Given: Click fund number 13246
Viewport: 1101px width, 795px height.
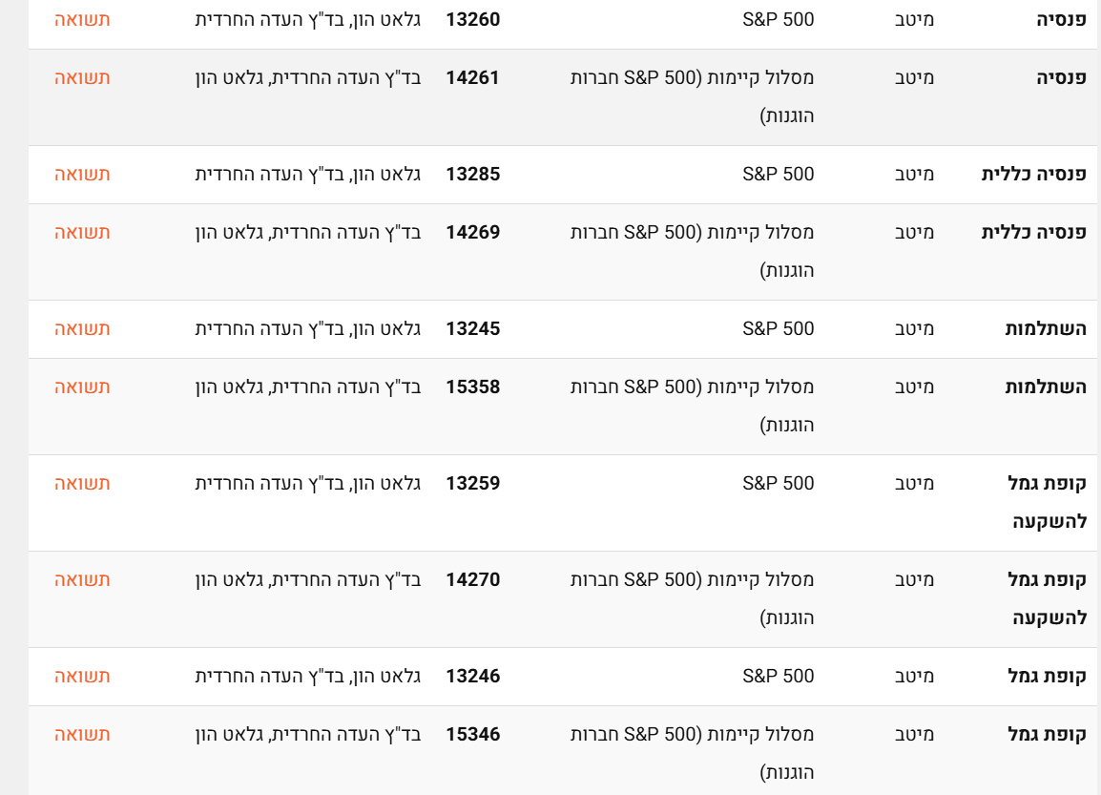Looking at the screenshot, I should click(x=473, y=676).
